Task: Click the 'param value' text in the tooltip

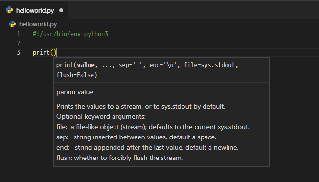Action: 75,92
